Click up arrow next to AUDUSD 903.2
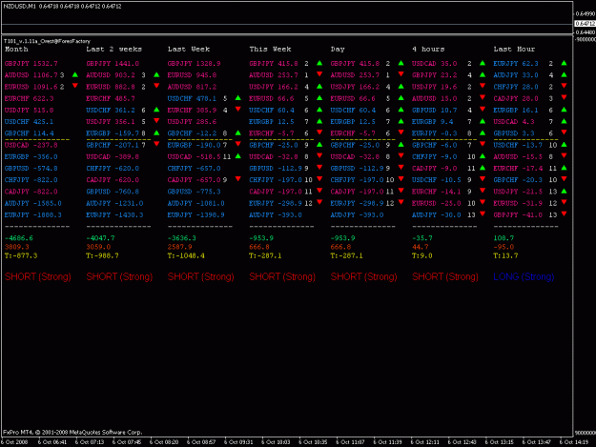Viewport: 596px width, 447px height. click(156, 74)
